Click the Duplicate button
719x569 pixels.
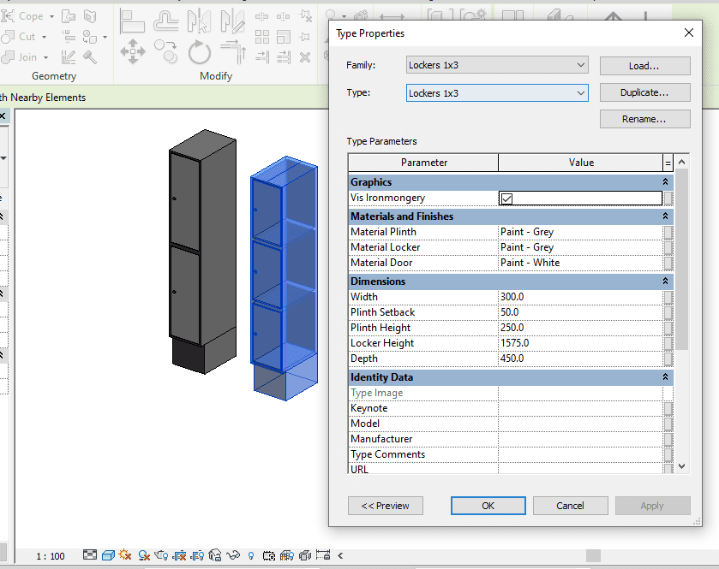pos(644,92)
